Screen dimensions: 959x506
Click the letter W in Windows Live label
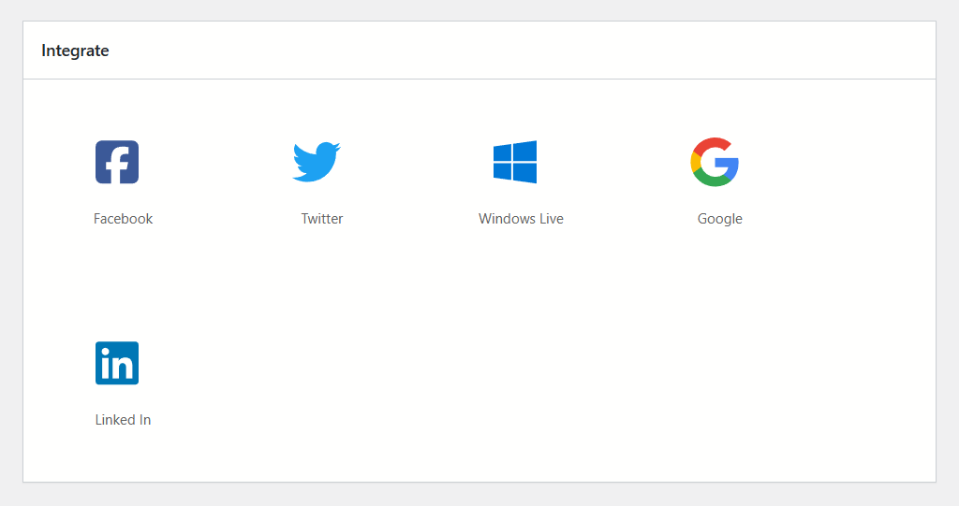coord(485,219)
